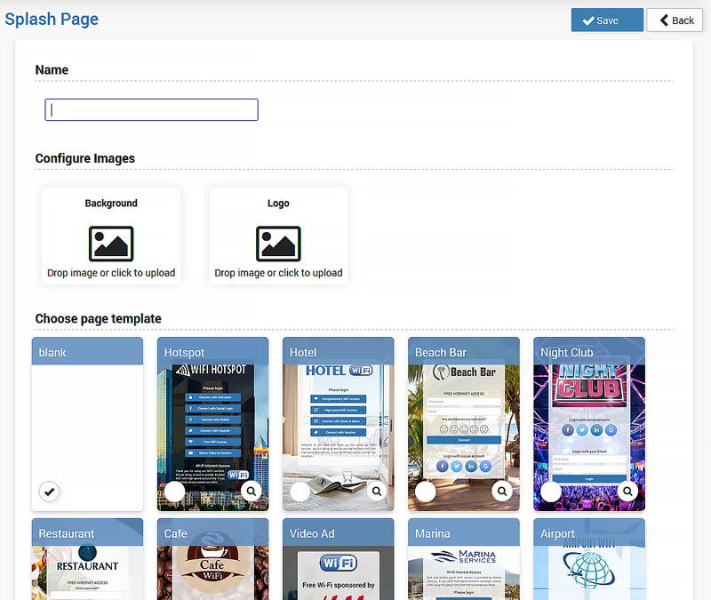This screenshot has height=600, width=711.
Task: Open the Hotspot template thumbnail
Action: [212, 424]
